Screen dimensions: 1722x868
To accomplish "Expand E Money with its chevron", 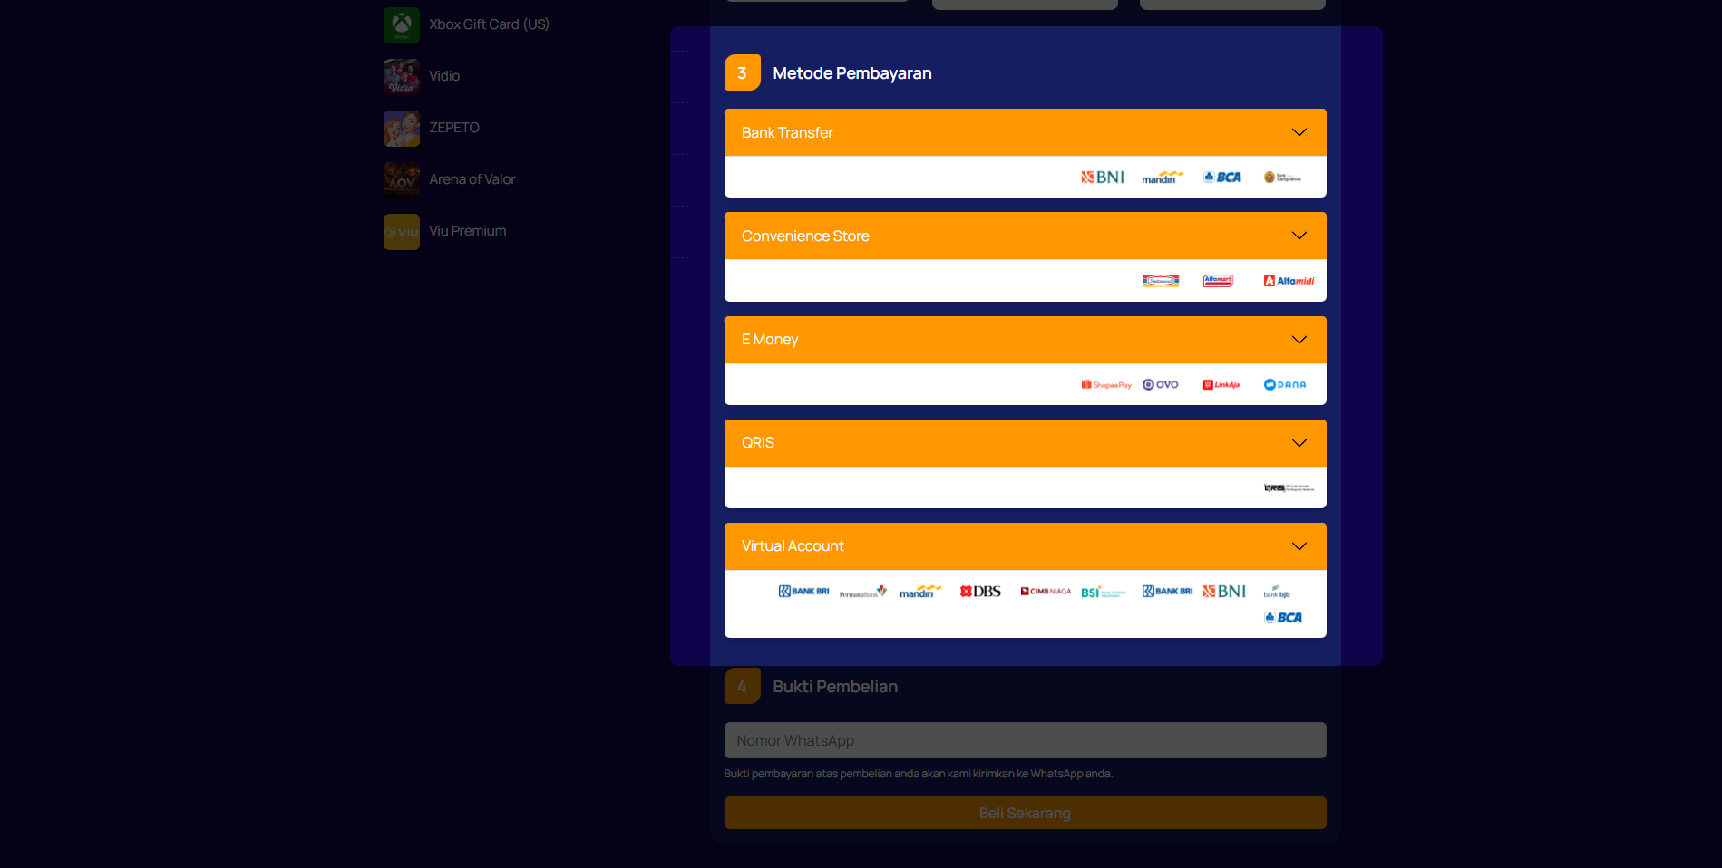I will point(1299,340).
